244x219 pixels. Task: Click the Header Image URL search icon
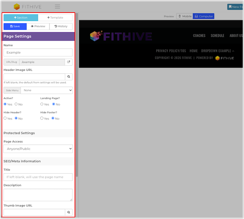coord(69,77)
